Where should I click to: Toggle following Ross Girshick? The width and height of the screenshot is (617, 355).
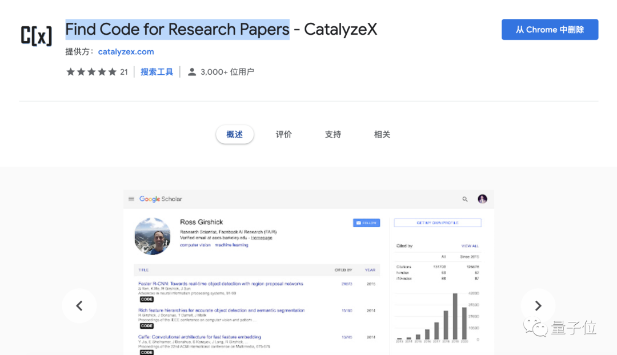pos(366,223)
